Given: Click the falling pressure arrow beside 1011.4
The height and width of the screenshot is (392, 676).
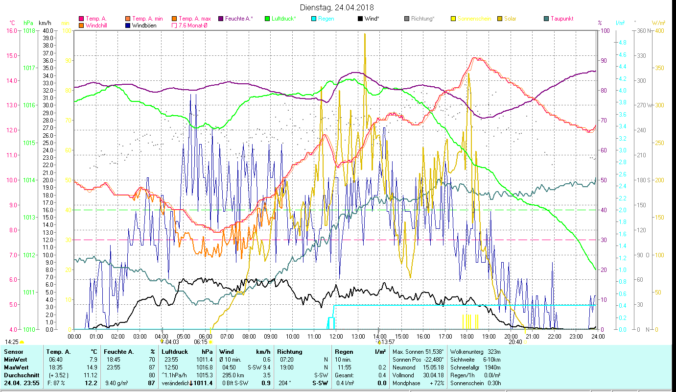Looking at the screenshot, I should point(191,383).
